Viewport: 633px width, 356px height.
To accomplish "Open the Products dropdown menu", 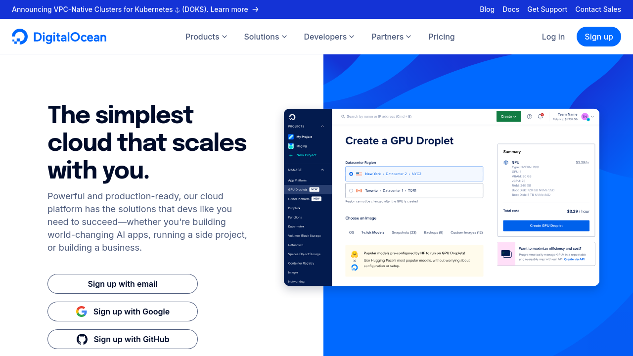I will pyautogui.click(x=206, y=37).
